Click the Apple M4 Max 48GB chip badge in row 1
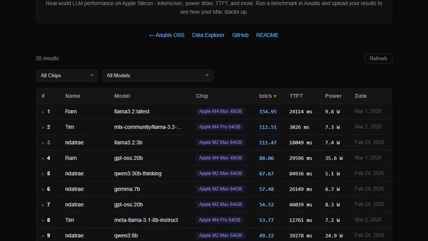428x241 pixels. tap(221, 112)
